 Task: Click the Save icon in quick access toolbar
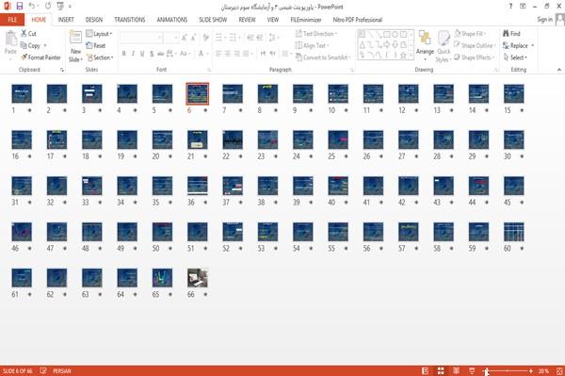pyautogui.click(x=20, y=7)
